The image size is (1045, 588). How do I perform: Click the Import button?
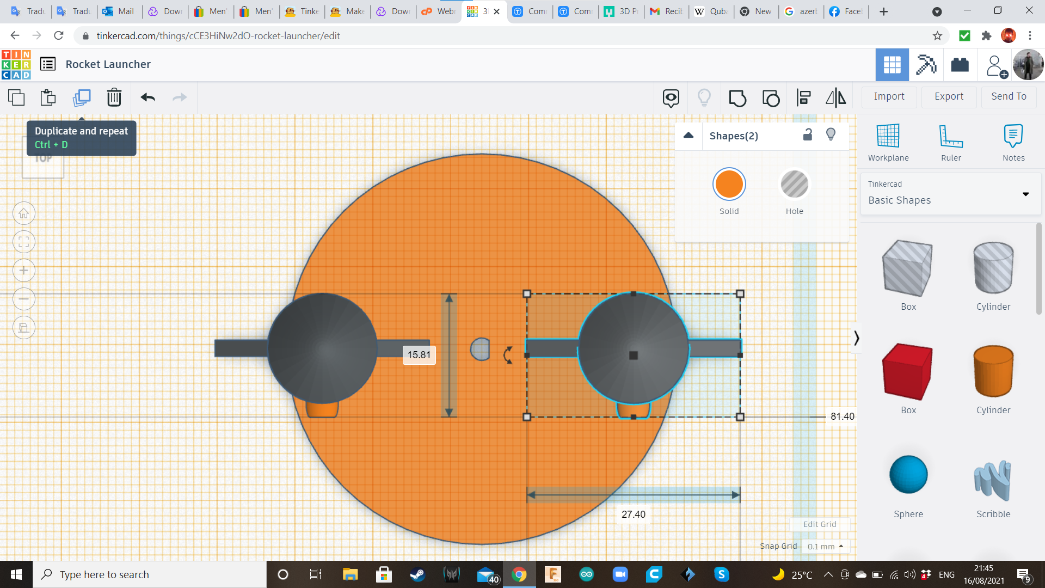tap(889, 96)
